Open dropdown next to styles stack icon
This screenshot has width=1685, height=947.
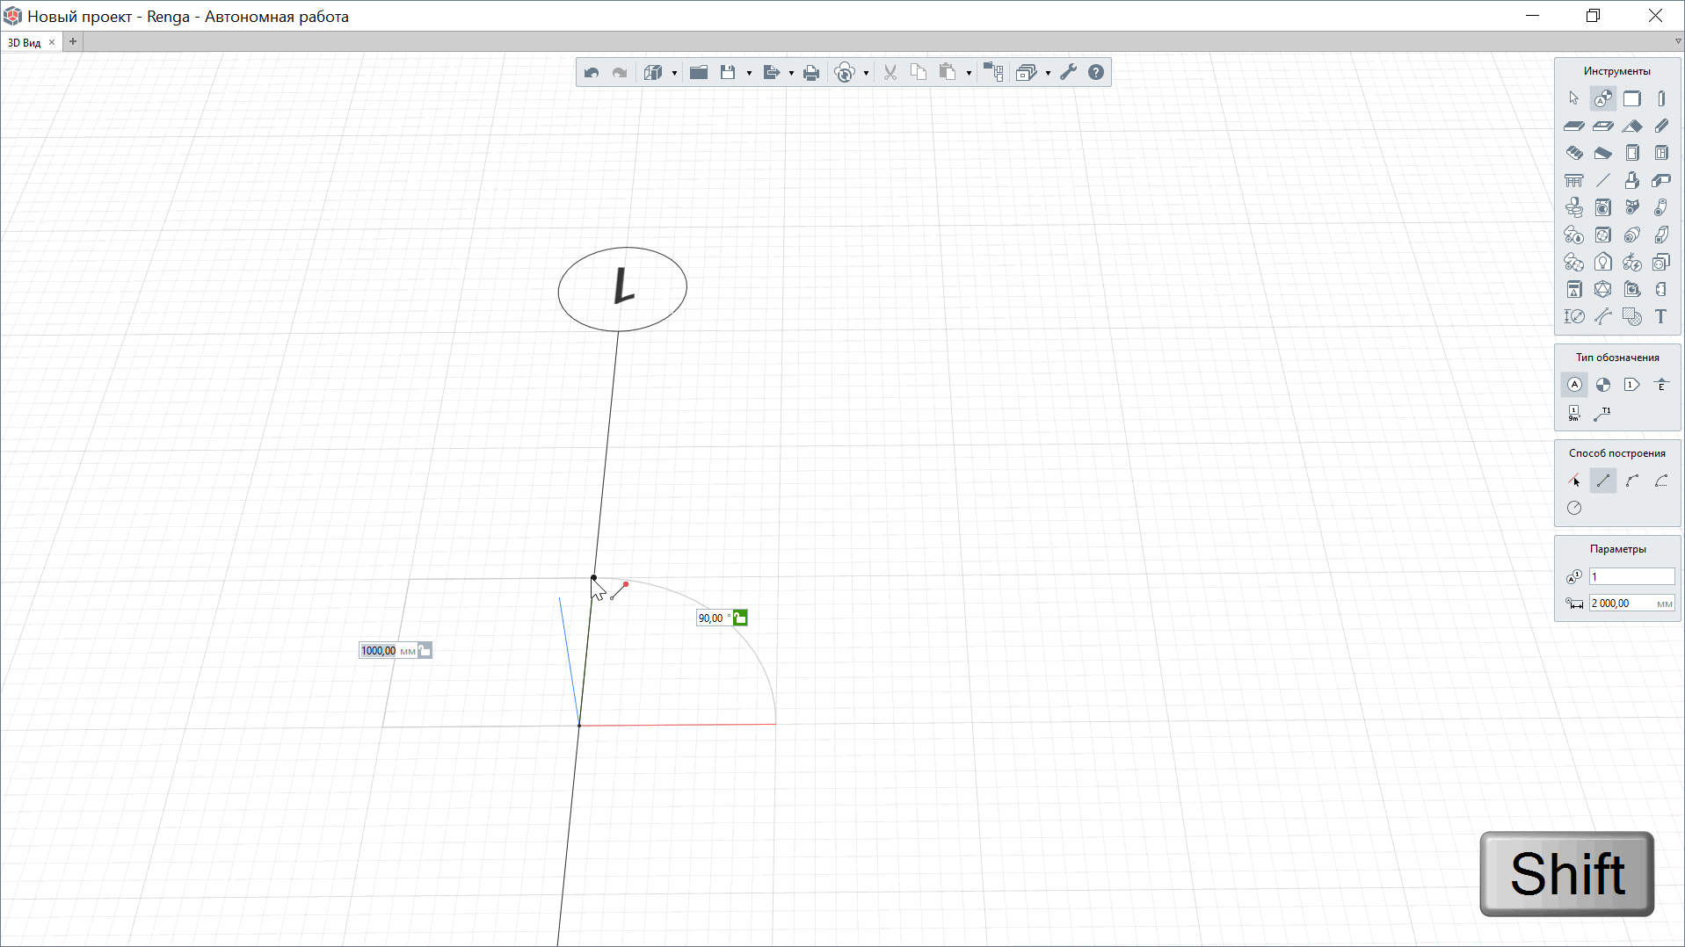point(1048,73)
